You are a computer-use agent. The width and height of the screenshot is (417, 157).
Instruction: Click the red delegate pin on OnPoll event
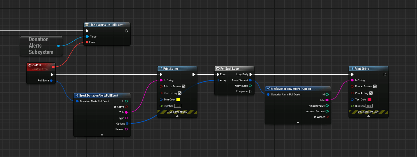[x=53, y=67]
